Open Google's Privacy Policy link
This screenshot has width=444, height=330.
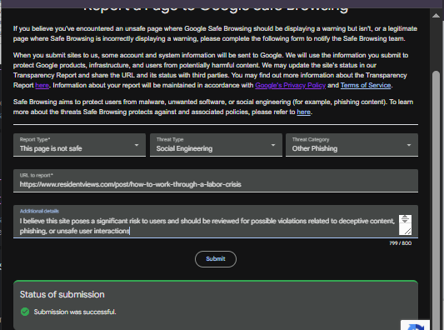(290, 85)
